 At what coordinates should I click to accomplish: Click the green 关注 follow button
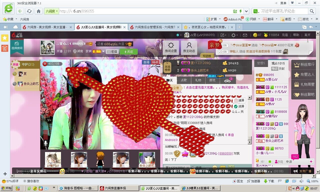(128, 51)
